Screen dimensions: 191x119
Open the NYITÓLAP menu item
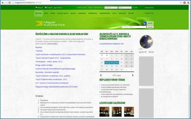pyautogui.click(x=38, y=13)
